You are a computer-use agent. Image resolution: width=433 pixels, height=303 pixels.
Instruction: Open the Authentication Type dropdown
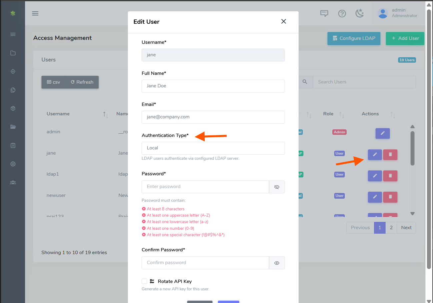click(x=213, y=148)
